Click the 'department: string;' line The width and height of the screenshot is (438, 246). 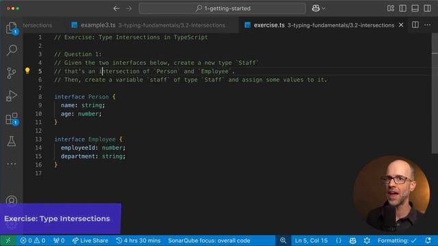coord(93,156)
